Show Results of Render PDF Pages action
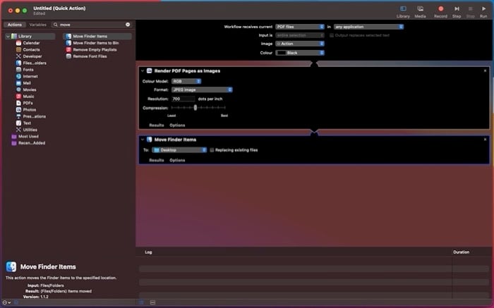Screen dimensions: 494x308 pyautogui.click(x=156, y=125)
